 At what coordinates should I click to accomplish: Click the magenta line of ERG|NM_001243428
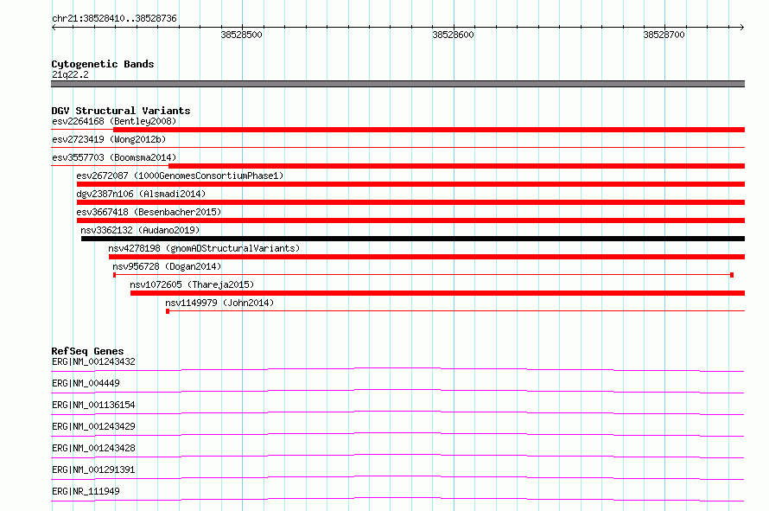point(397,456)
